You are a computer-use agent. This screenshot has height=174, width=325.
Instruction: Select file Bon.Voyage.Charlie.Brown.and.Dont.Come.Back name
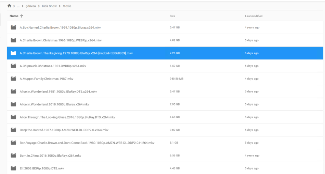[x=87, y=143]
